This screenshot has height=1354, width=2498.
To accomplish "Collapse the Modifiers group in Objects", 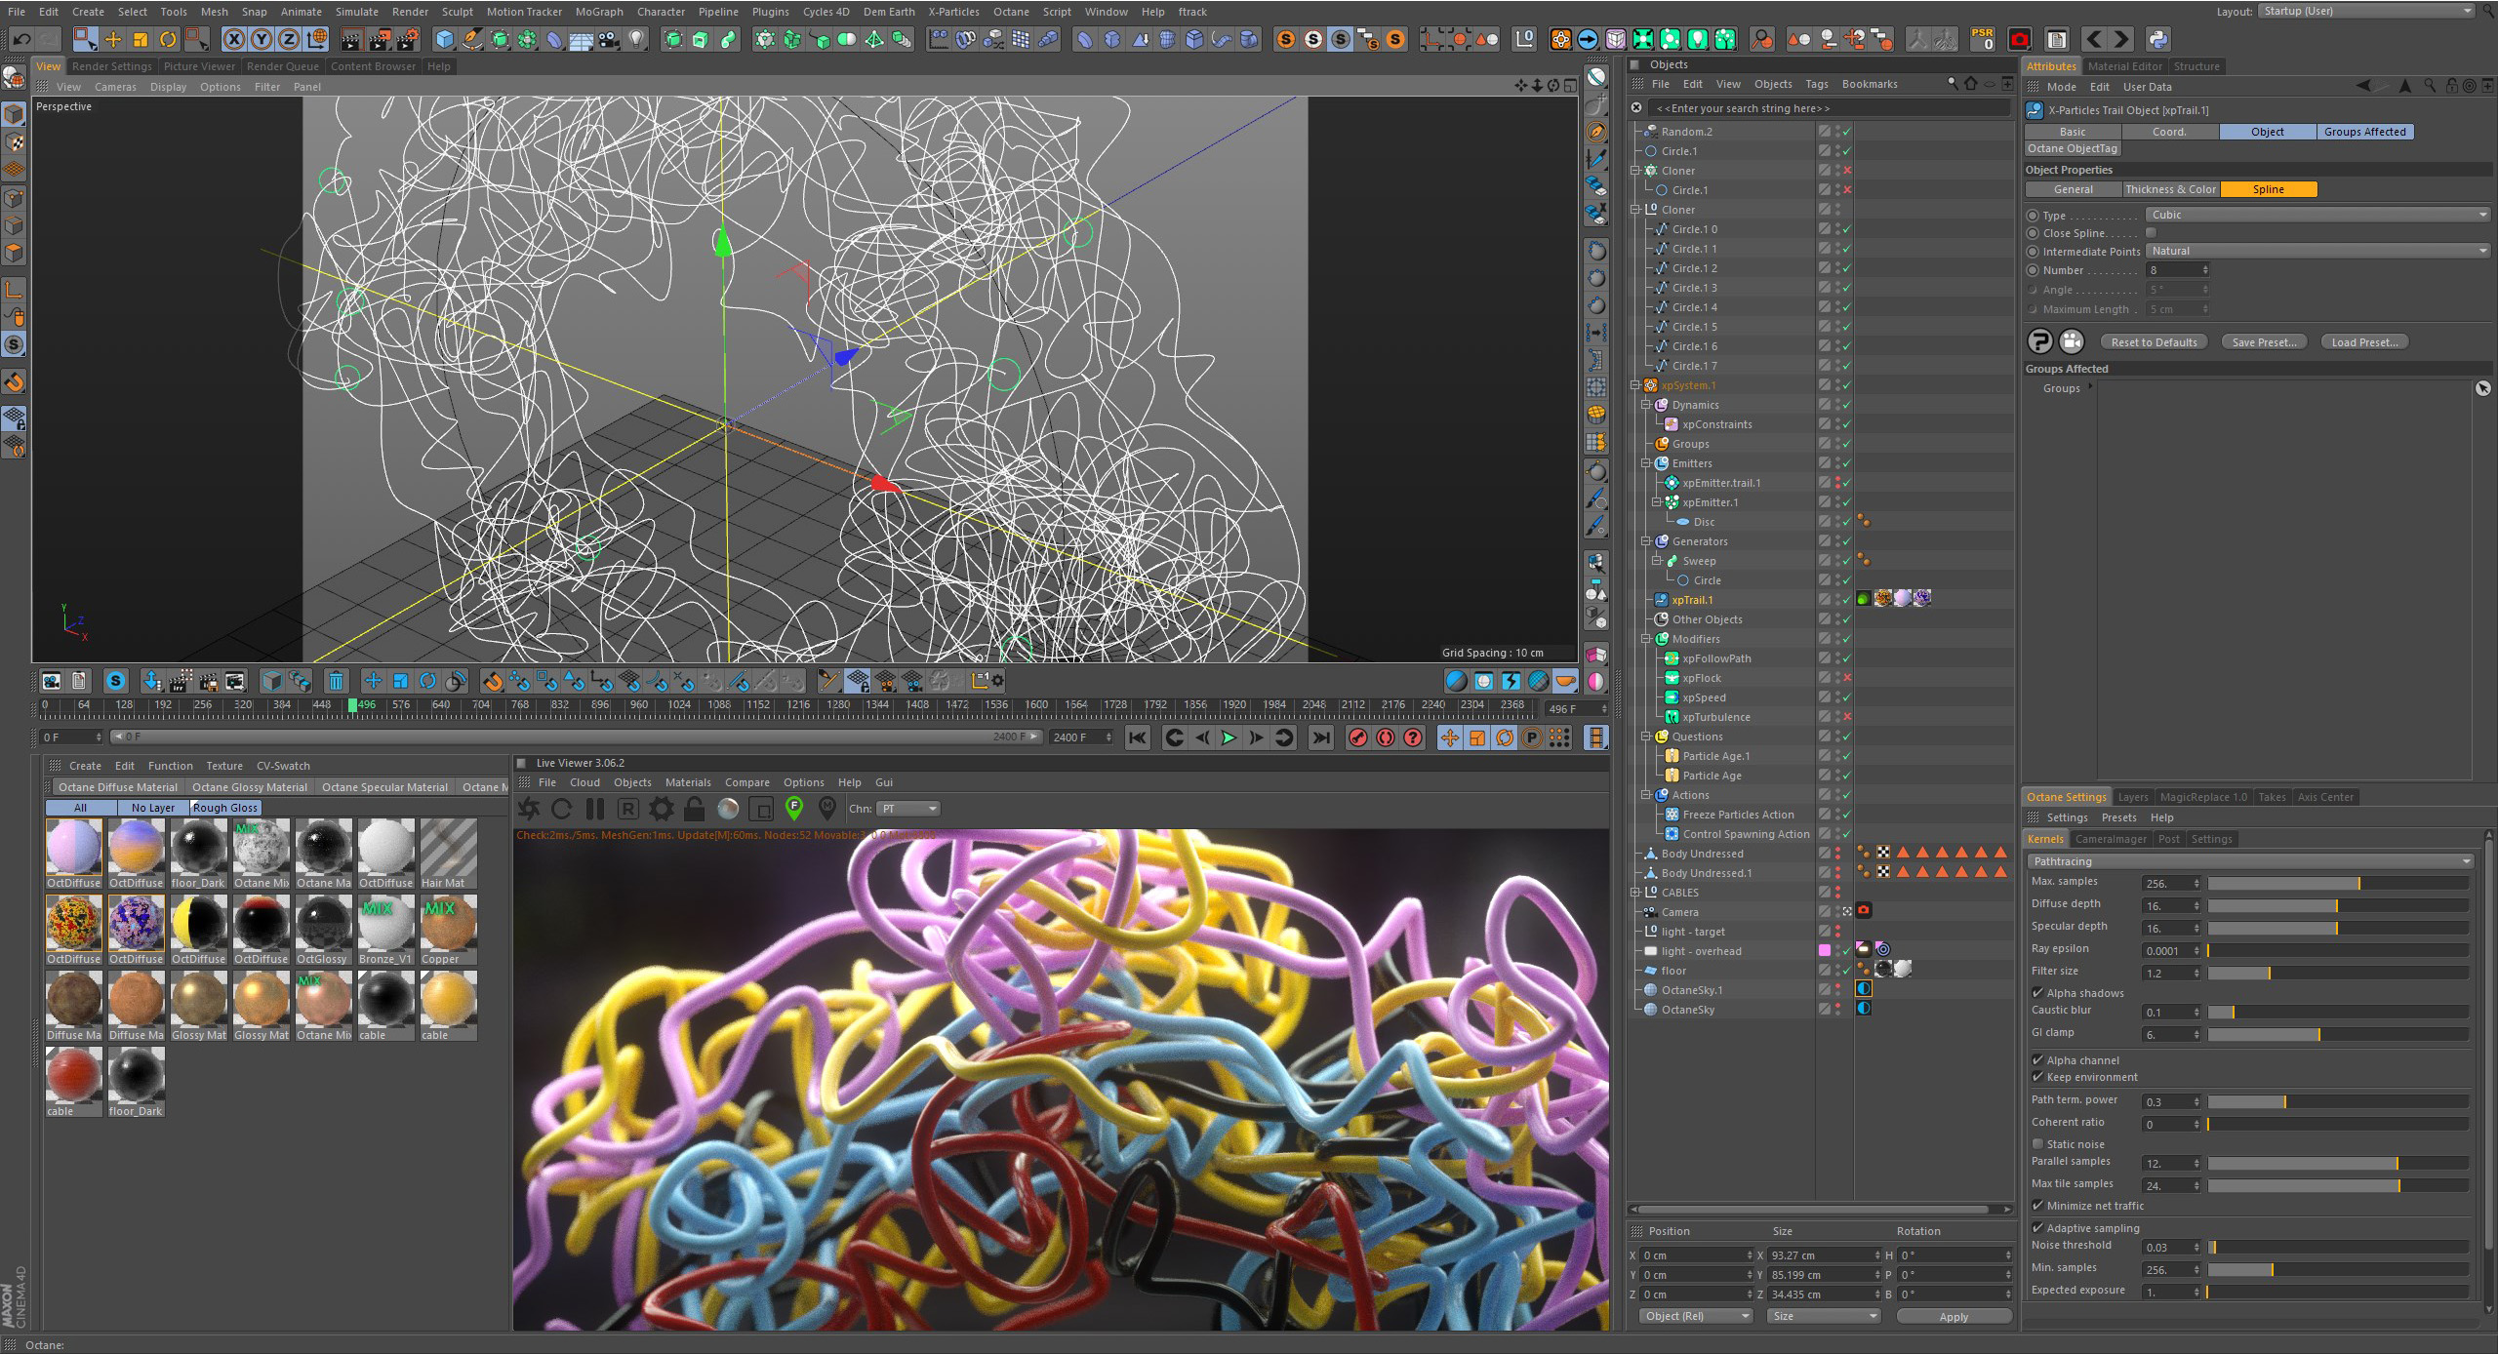I will 1647,639.
